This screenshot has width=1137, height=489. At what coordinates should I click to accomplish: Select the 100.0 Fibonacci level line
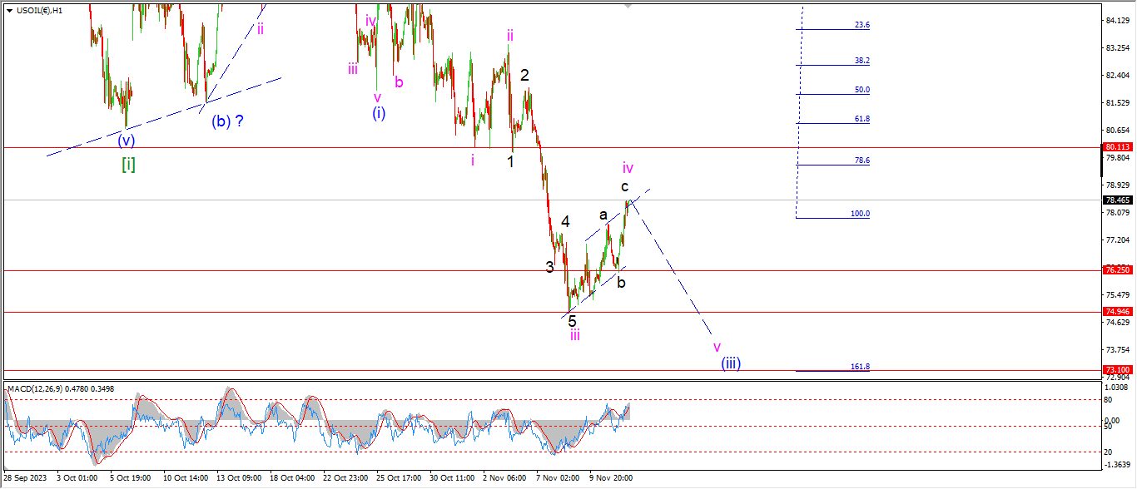coord(832,218)
